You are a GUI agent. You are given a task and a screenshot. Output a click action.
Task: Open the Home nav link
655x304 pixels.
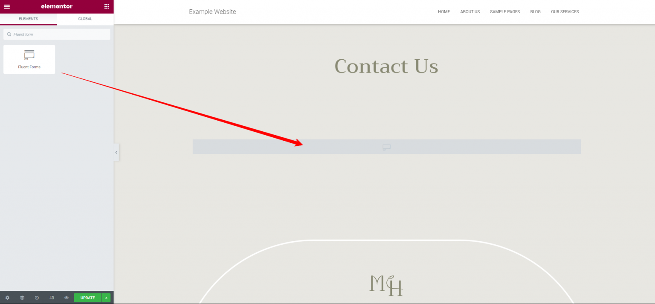pyautogui.click(x=444, y=12)
